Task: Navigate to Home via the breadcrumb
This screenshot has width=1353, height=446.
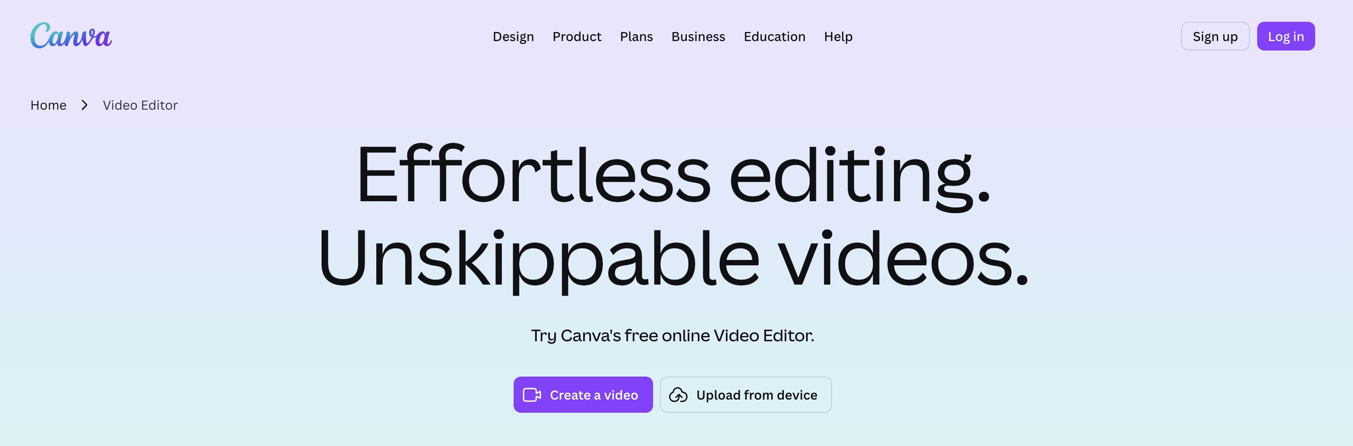Action: click(x=49, y=105)
